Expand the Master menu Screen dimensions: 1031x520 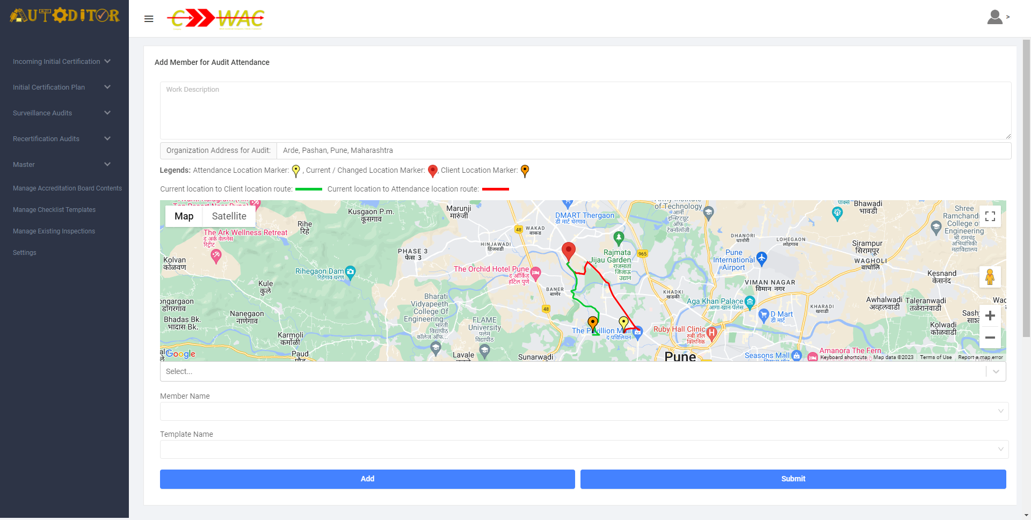[62, 165]
